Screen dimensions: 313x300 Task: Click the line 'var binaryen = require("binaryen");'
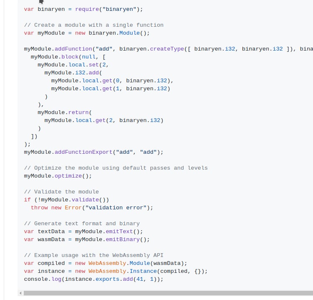[x=83, y=9]
